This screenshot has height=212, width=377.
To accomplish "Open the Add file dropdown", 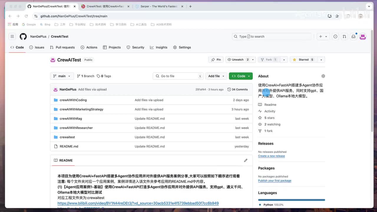I will tap(216, 76).
